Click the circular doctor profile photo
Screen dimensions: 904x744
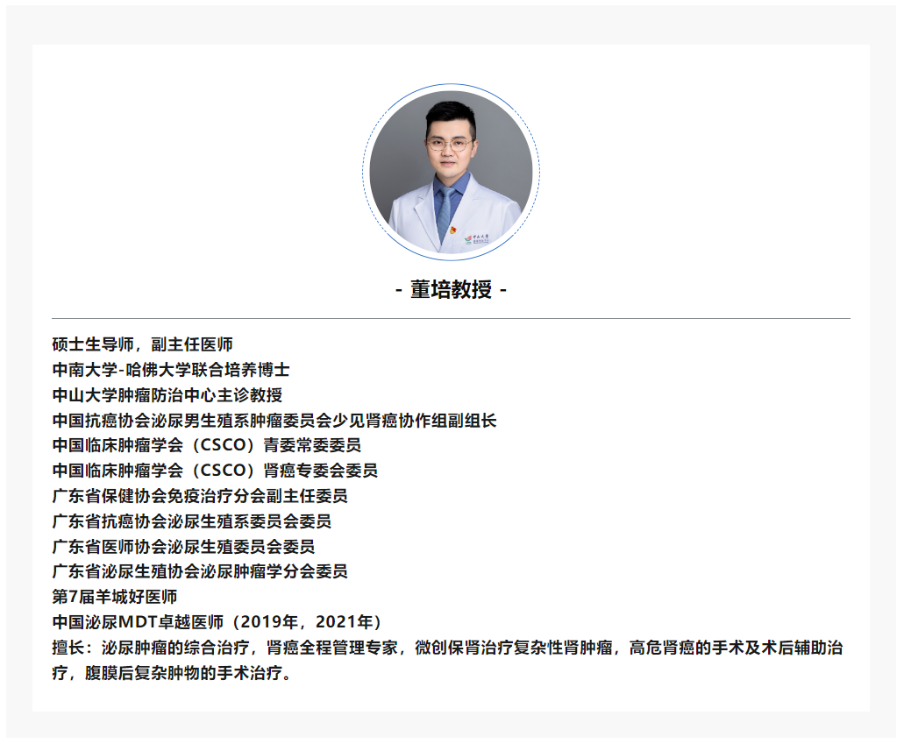tap(451, 171)
